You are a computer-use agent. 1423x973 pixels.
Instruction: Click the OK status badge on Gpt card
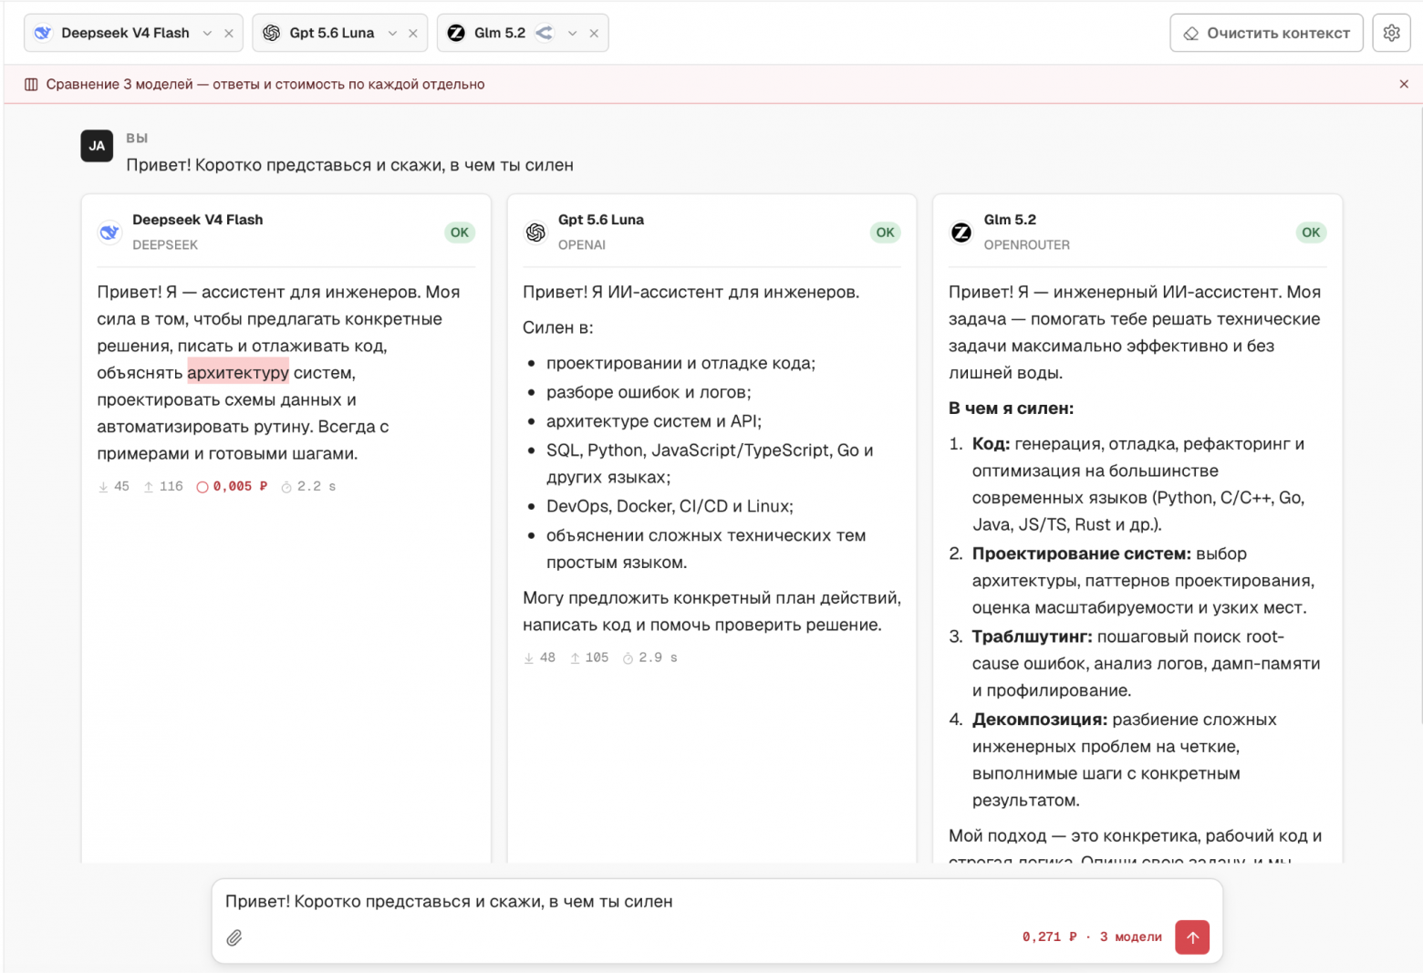point(885,233)
